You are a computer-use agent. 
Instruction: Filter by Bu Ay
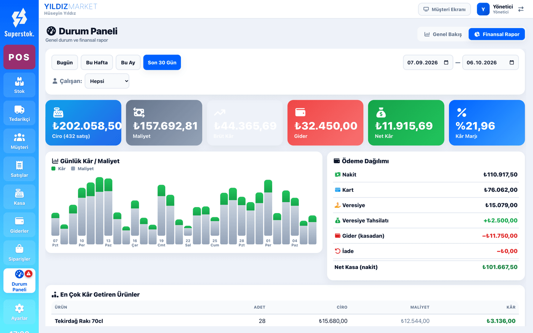pyautogui.click(x=128, y=62)
